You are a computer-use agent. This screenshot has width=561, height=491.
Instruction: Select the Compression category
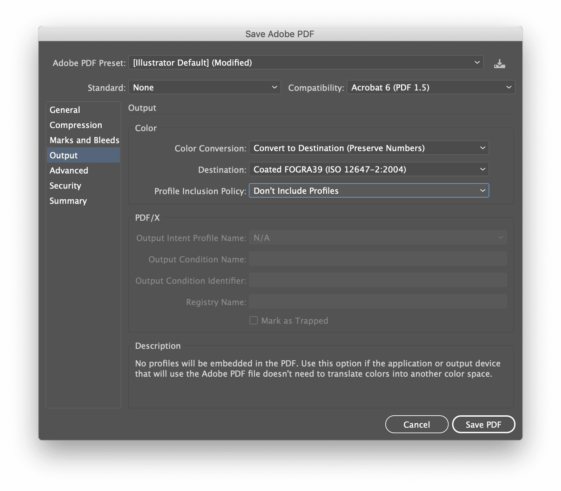point(83,125)
